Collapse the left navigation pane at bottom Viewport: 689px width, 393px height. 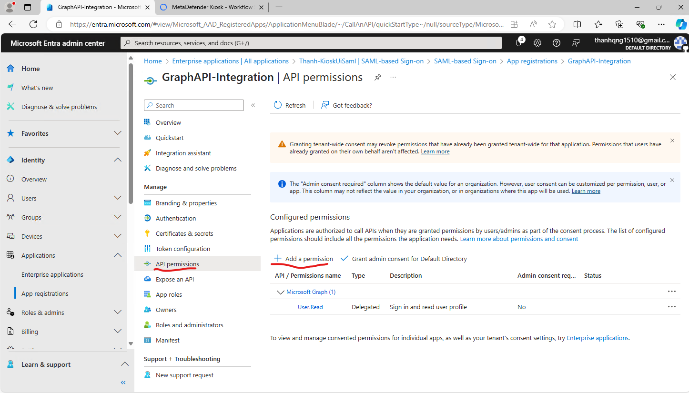123,383
